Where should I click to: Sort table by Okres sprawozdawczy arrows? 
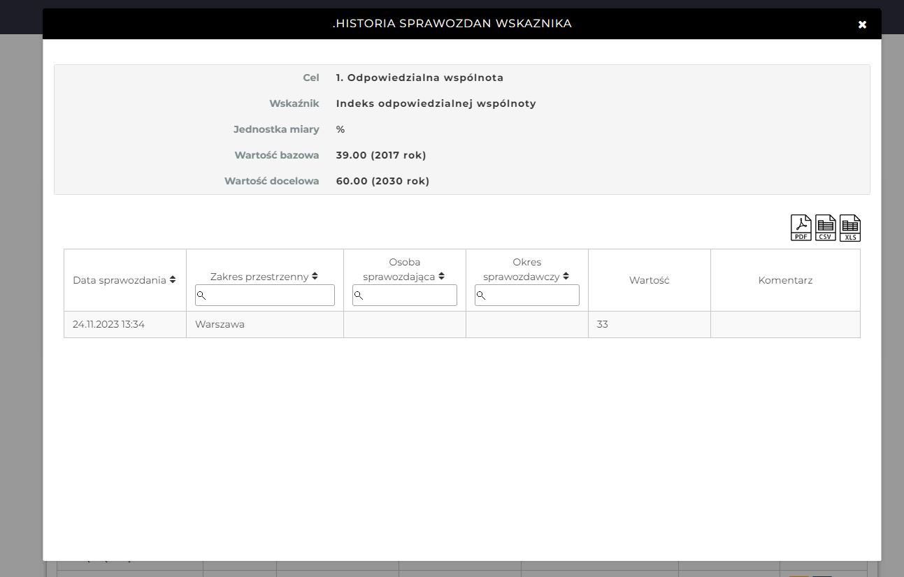[566, 276]
